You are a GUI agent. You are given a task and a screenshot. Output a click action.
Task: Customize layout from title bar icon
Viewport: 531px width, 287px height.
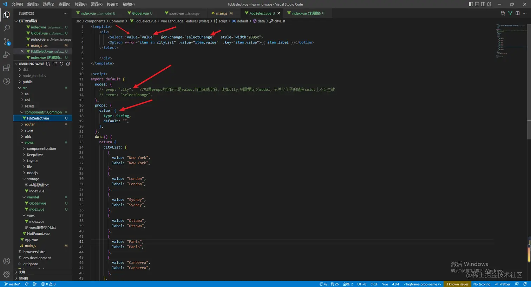[x=490, y=4]
